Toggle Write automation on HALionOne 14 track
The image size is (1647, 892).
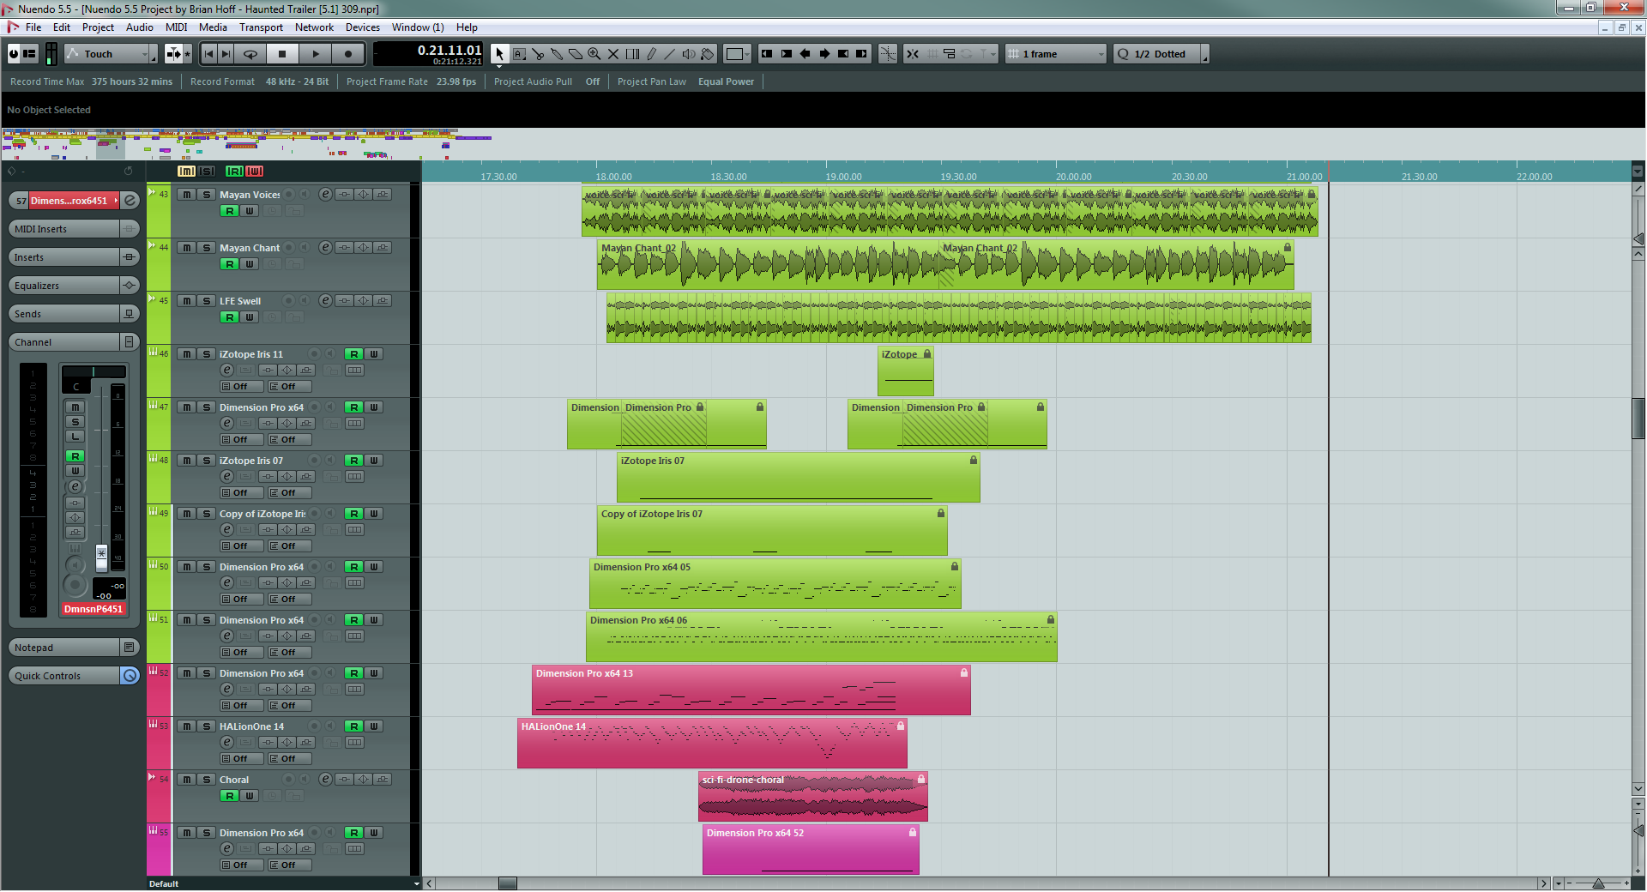[374, 726]
